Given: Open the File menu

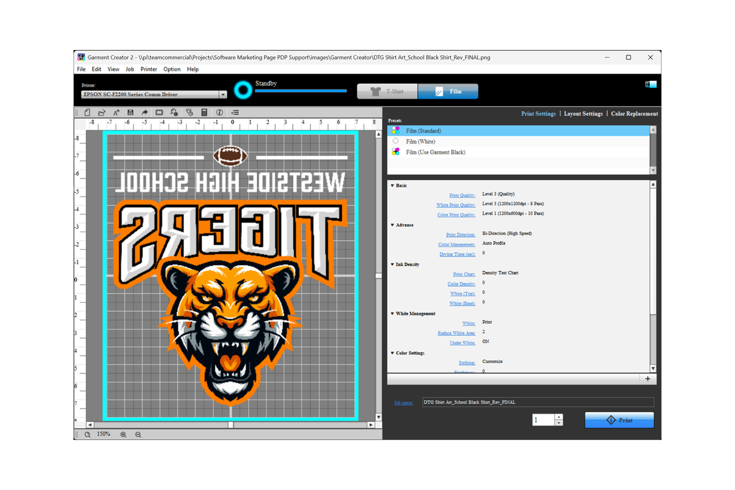Looking at the screenshot, I should (81, 69).
